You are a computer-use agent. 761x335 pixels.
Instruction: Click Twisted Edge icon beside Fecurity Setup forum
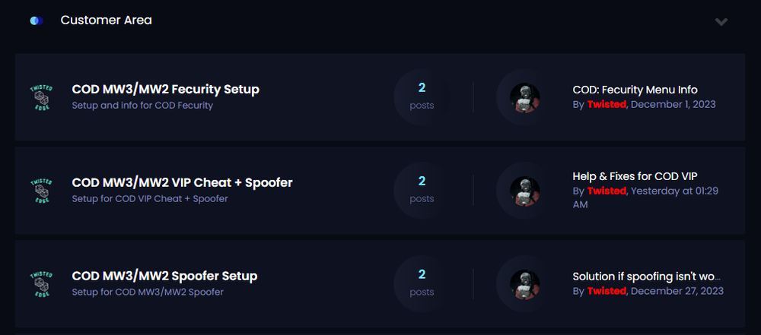click(x=40, y=97)
